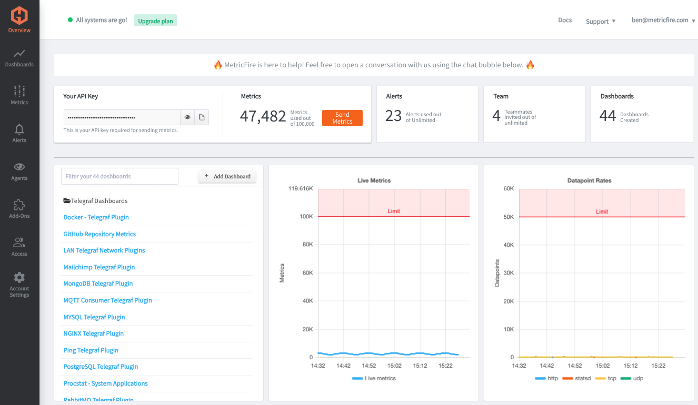Open Dashboards from the sidebar
This screenshot has width=698, height=405.
pos(19,54)
